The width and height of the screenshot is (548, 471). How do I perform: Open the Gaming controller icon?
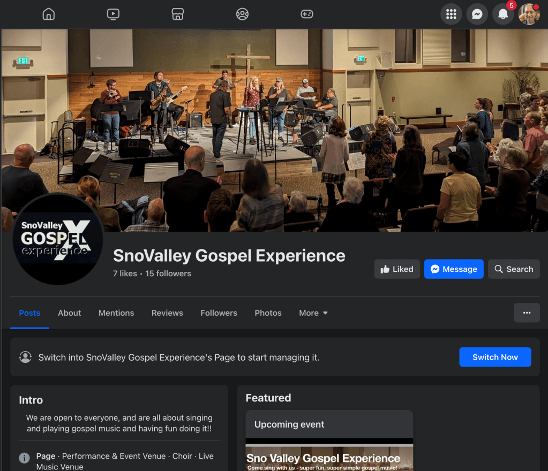pos(307,14)
